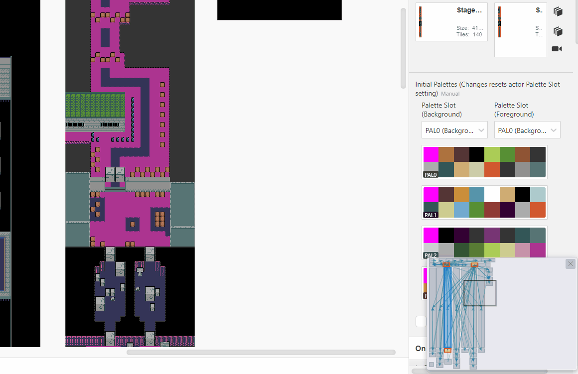Close the minimap overlay panel
The image size is (578, 374).
[x=571, y=264]
